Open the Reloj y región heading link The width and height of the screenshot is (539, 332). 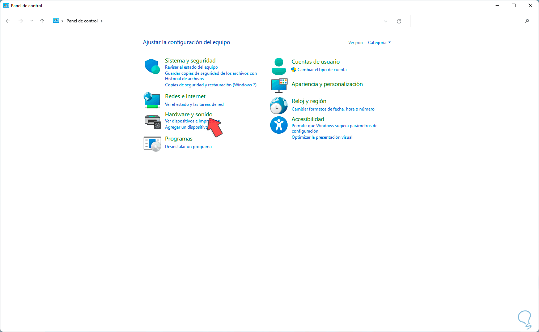(309, 101)
